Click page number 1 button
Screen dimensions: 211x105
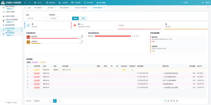[55, 101]
